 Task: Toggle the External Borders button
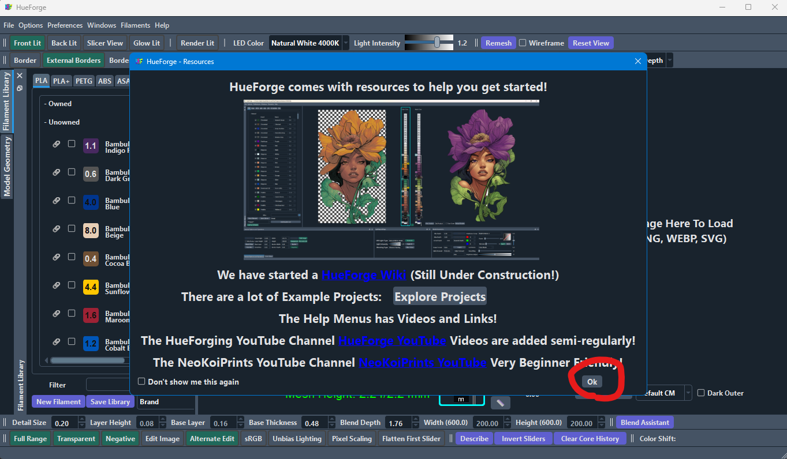coord(74,61)
